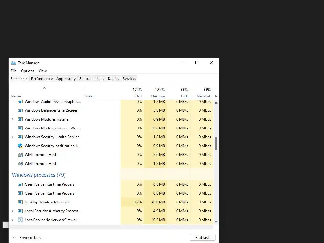Image resolution: width=324 pixels, height=243 pixels.
Task: Click the horizontal scrollbar thumb
Action: point(88,227)
